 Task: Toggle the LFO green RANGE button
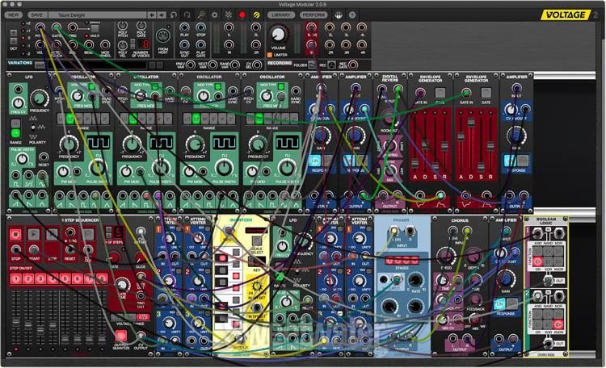[15, 134]
